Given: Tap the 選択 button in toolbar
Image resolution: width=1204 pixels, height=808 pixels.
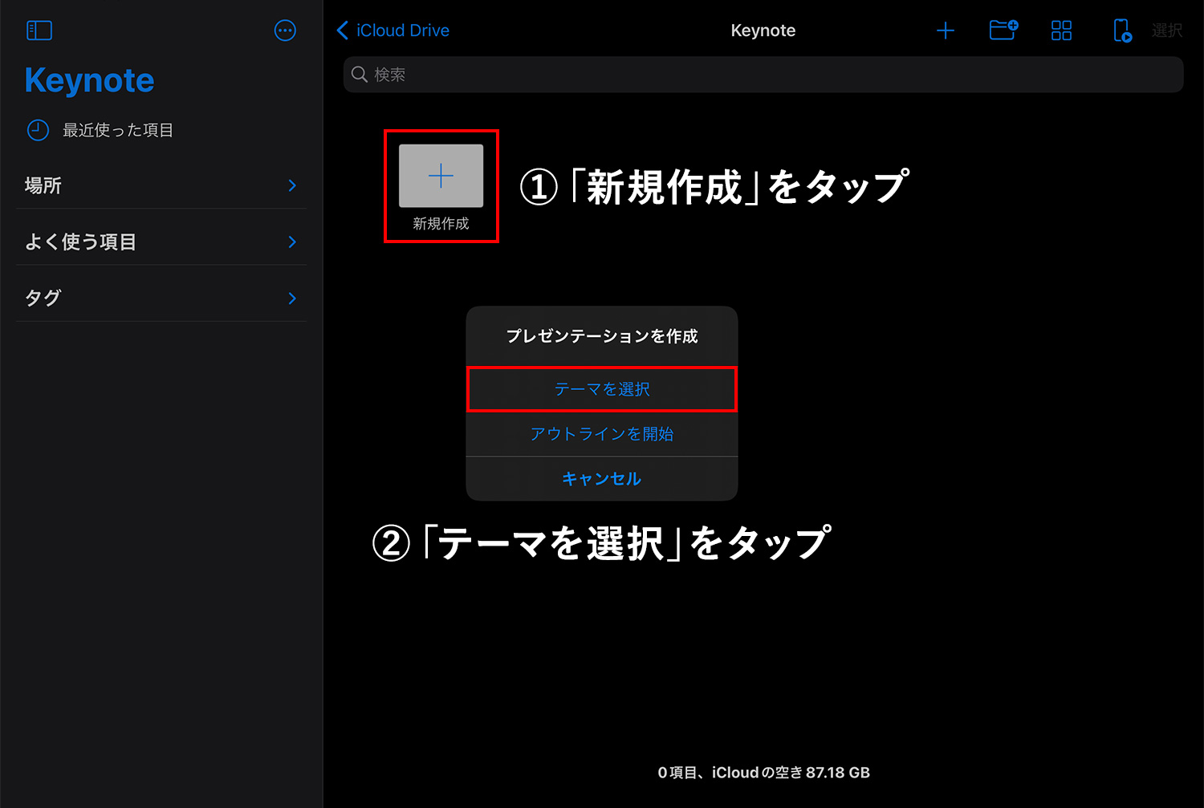Looking at the screenshot, I should 1167,30.
